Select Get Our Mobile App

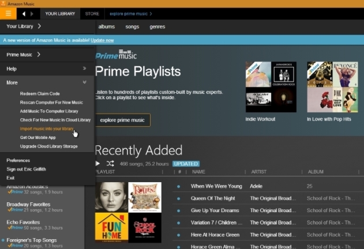click(x=38, y=137)
